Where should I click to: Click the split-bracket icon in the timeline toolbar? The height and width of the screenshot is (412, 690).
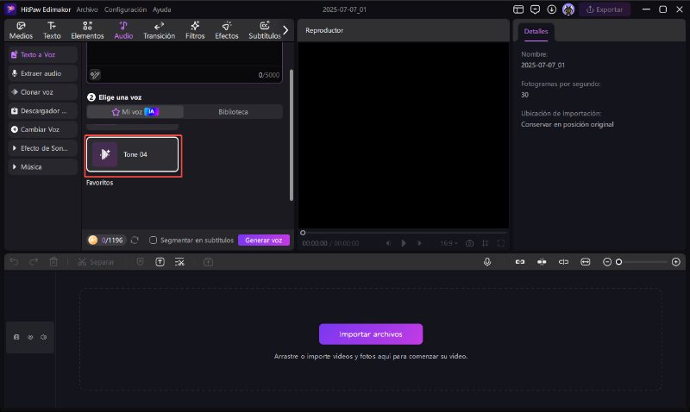coord(563,262)
